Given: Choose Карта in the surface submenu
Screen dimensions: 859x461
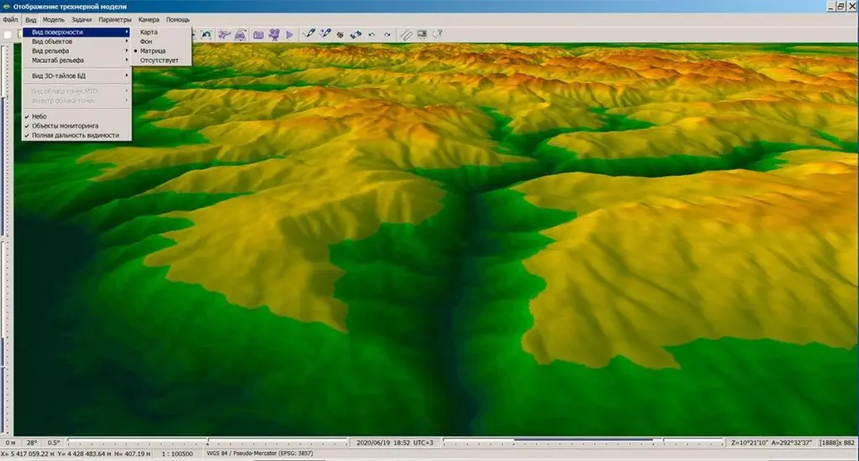Looking at the screenshot, I should point(148,32).
